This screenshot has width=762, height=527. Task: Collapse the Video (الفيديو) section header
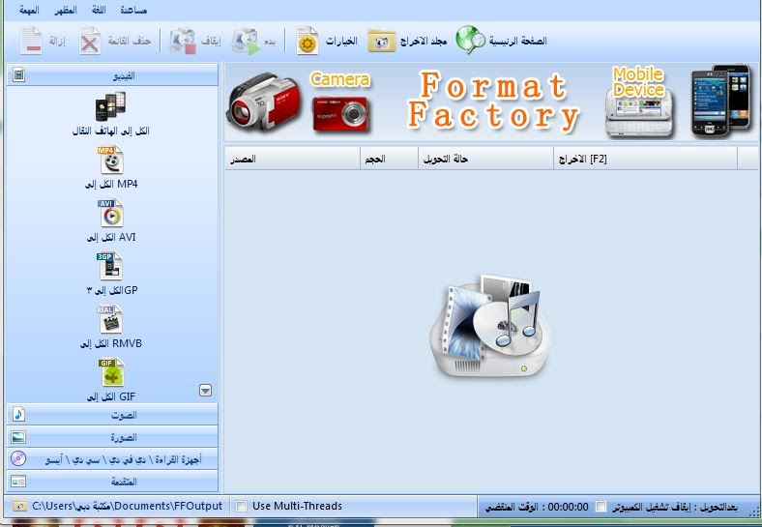[113, 75]
